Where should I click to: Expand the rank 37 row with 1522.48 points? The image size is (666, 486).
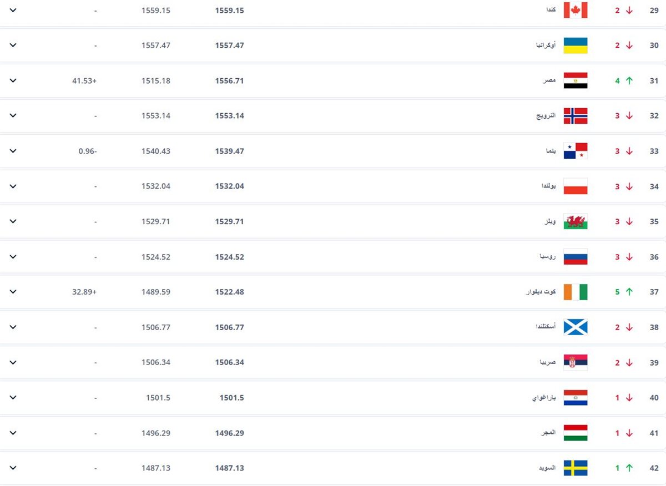pyautogui.click(x=13, y=292)
